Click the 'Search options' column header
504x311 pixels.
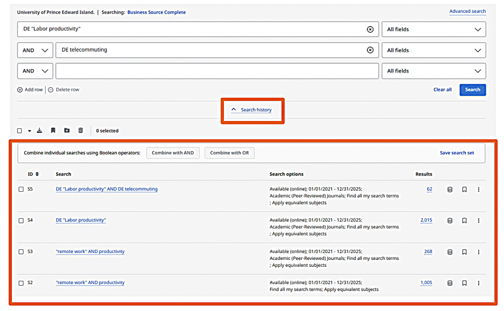[x=286, y=174]
